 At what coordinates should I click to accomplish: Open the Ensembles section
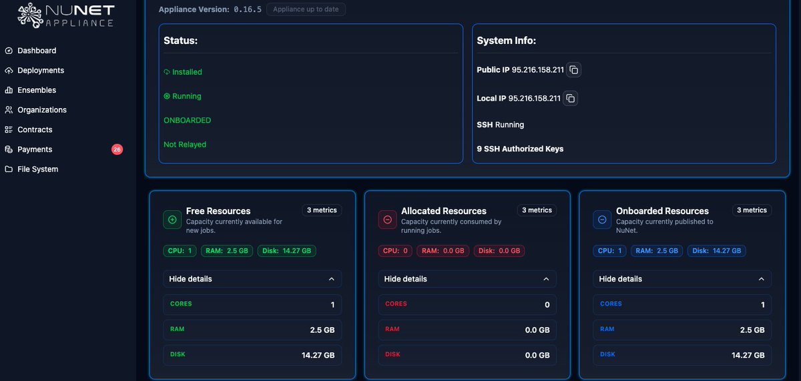coord(37,90)
